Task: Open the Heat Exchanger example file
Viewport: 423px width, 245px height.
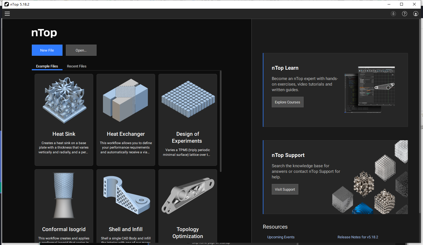Action: [x=126, y=120]
